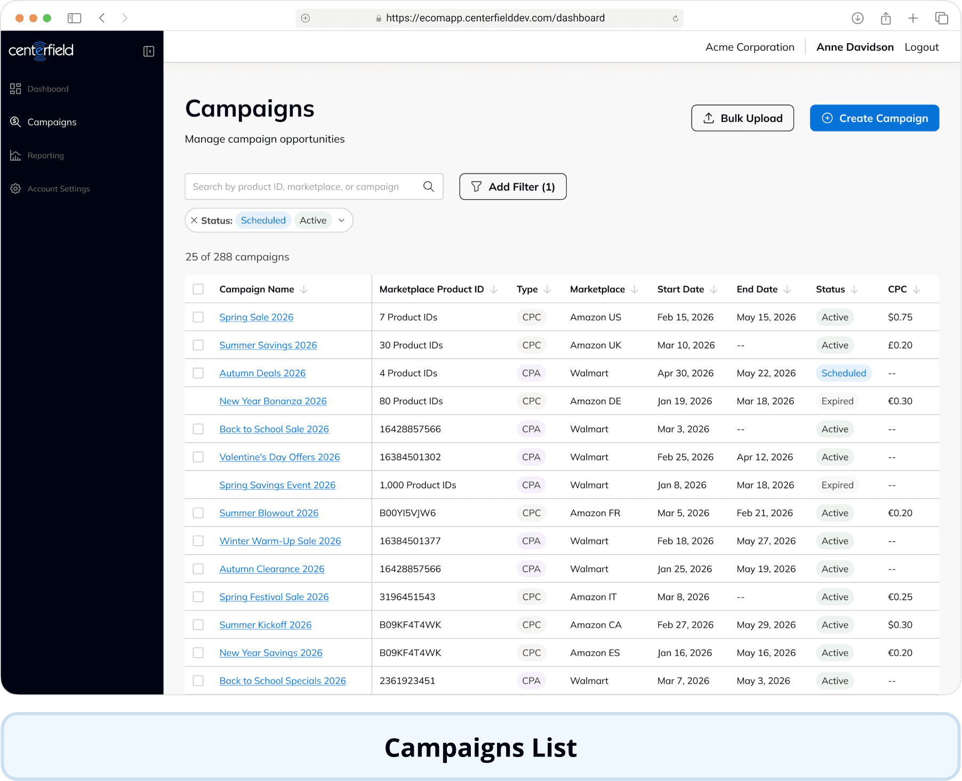The width and height of the screenshot is (962, 781).
Task: Check the Summer Savings 2026 row checkbox
Action: 198,345
